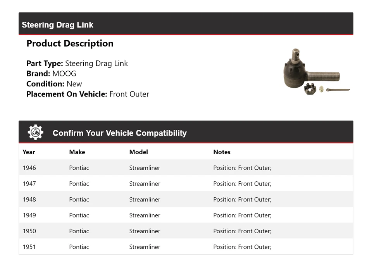Click the cotter pin in the product image

[338, 90]
